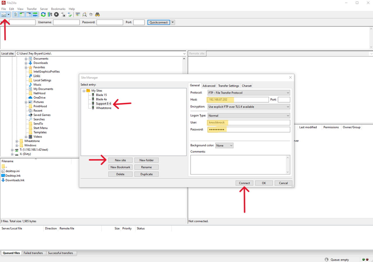The width and height of the screenshot is (373, 262).
Task: Toggle transfer queue display icon
Action: [x=35, y=14]
